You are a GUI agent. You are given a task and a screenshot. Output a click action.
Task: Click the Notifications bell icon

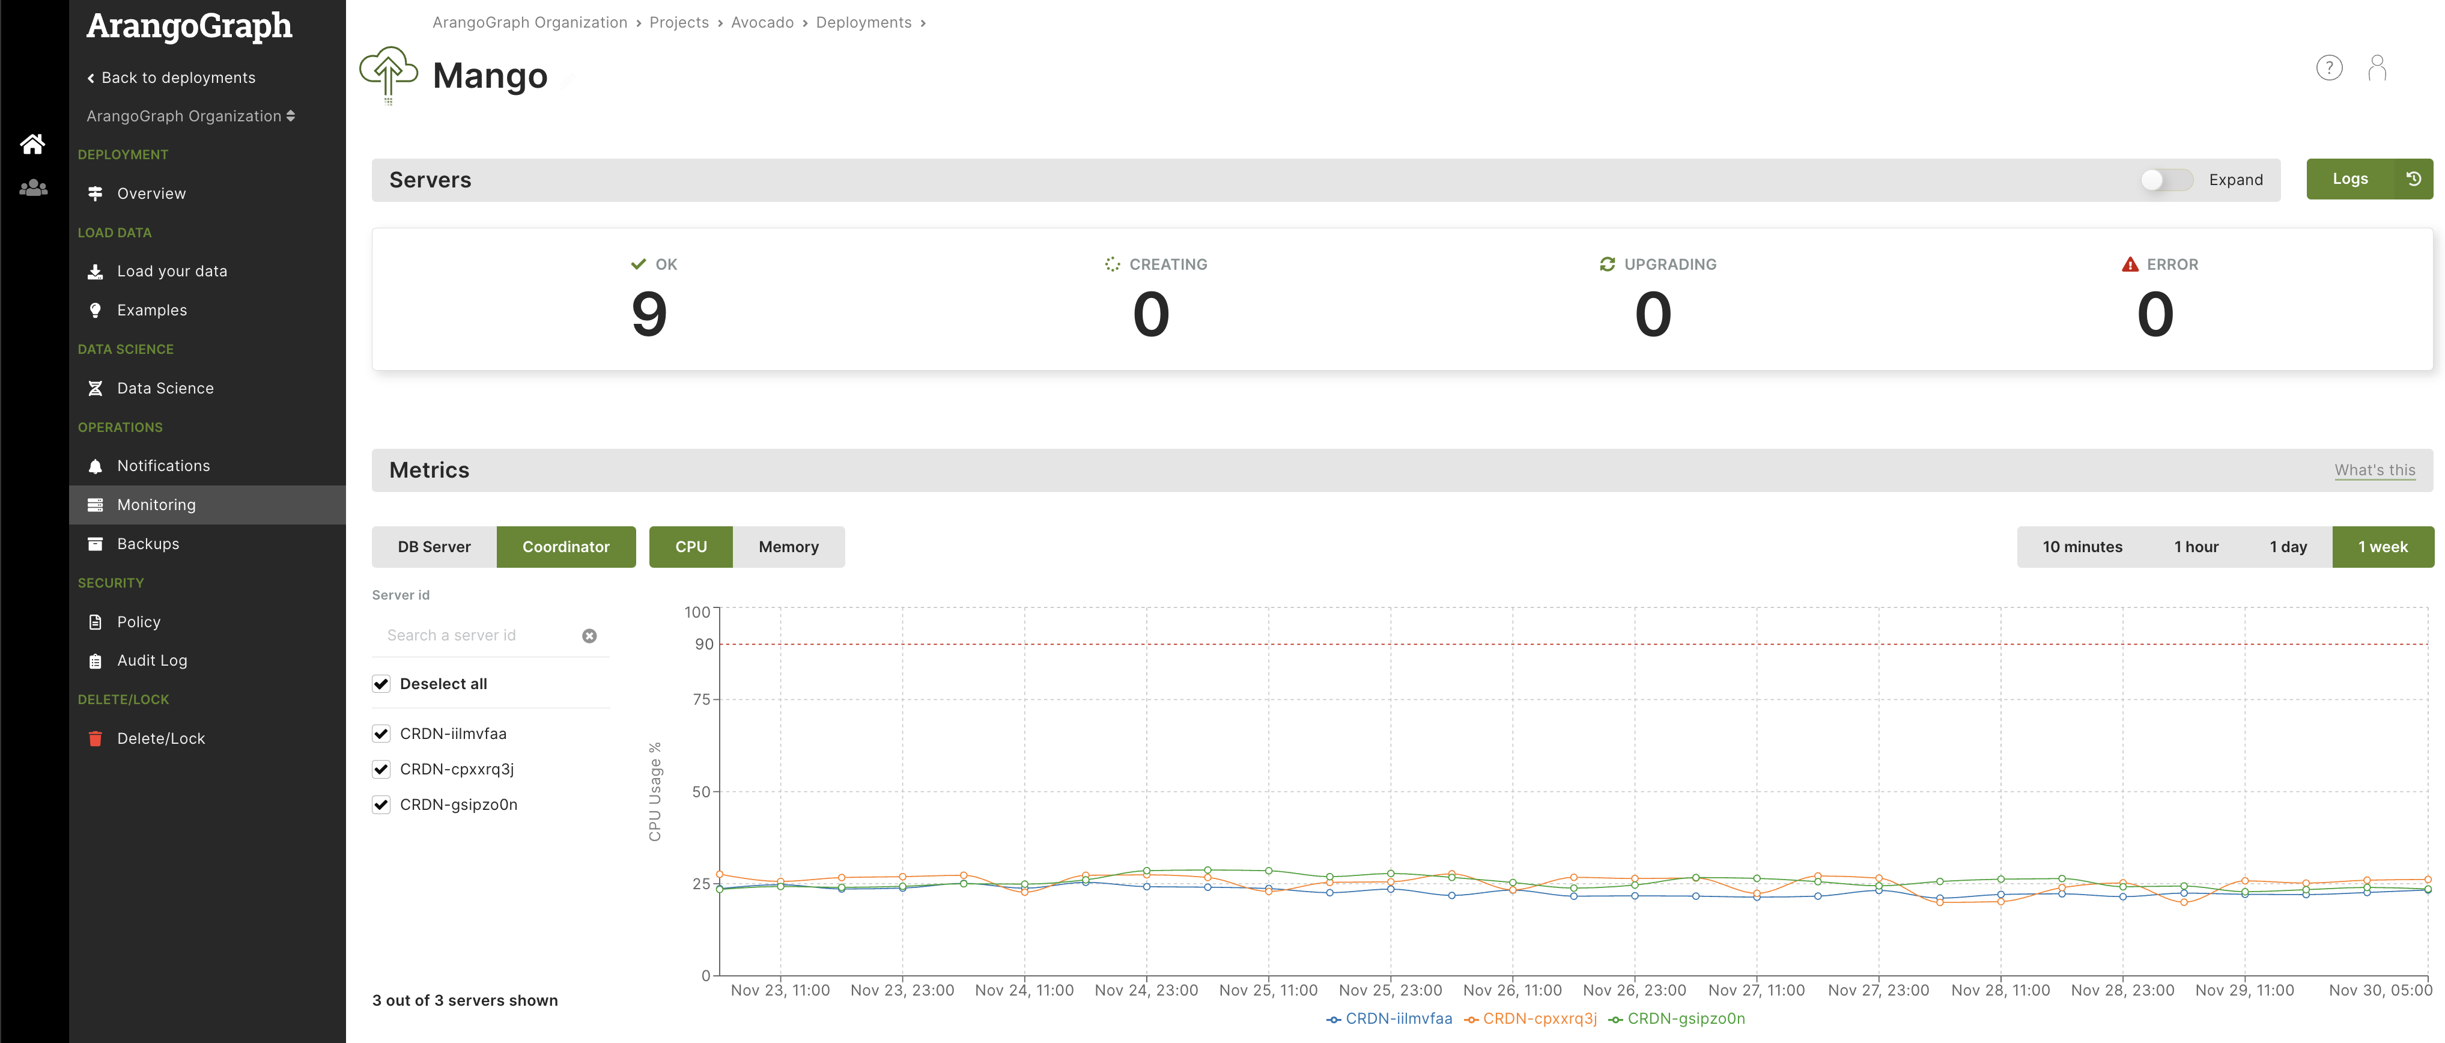click(x=95, y=466)
